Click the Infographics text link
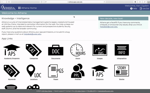This screenshot has width=150, height=93. [x=122, y=58]
